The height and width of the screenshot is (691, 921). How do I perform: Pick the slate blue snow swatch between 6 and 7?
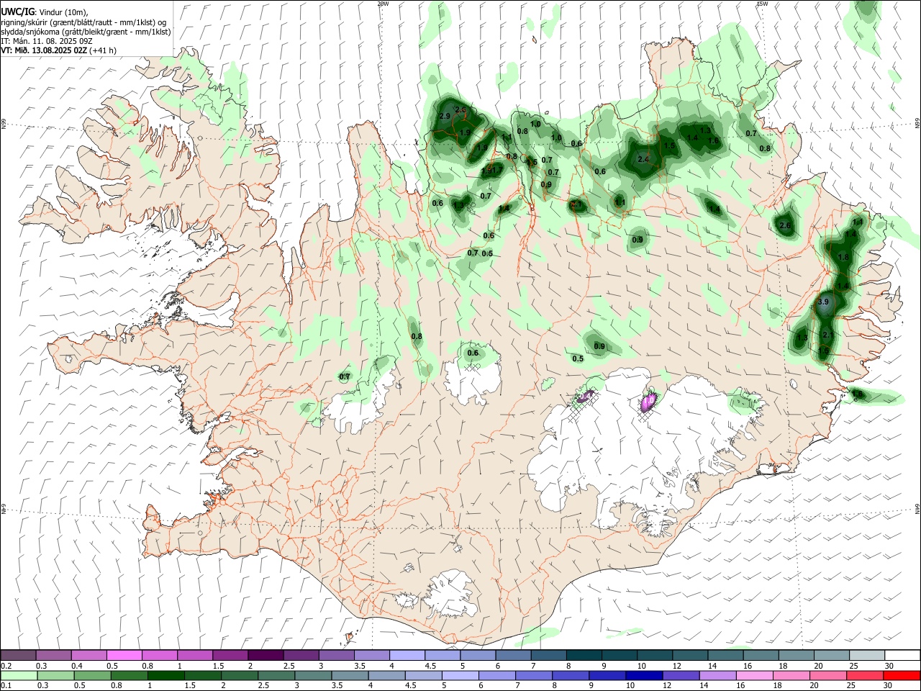click(x=512, y=656)
